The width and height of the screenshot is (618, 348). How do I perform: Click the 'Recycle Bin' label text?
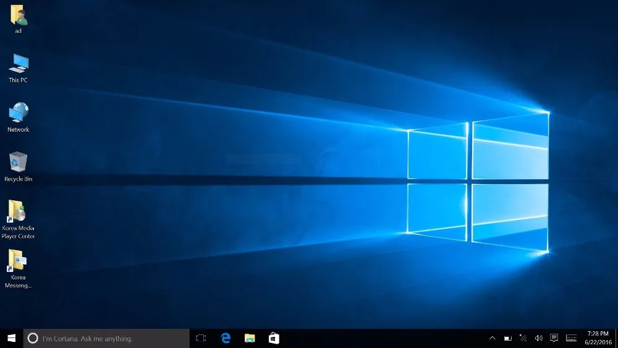click(x=18, y=179)
